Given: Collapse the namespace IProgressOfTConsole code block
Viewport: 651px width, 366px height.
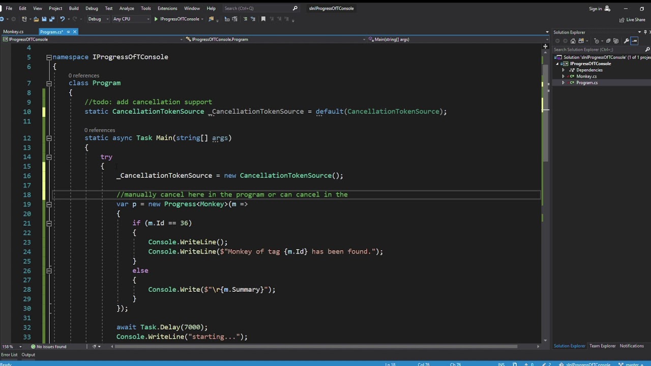Looking at the screenshot, I should click(49, 57).
